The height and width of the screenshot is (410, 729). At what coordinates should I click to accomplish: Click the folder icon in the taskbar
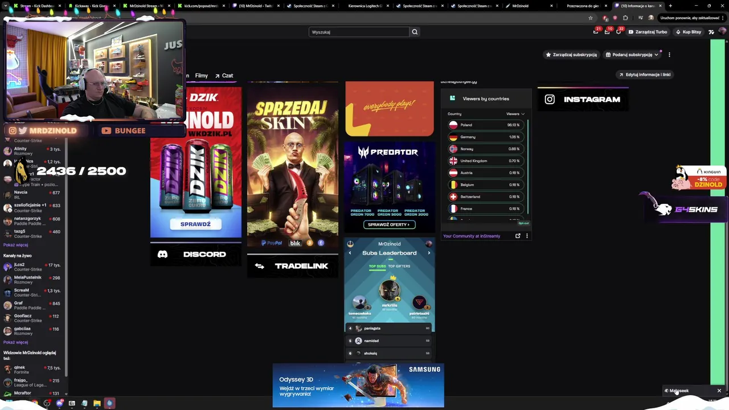click(x=97, y=403)
